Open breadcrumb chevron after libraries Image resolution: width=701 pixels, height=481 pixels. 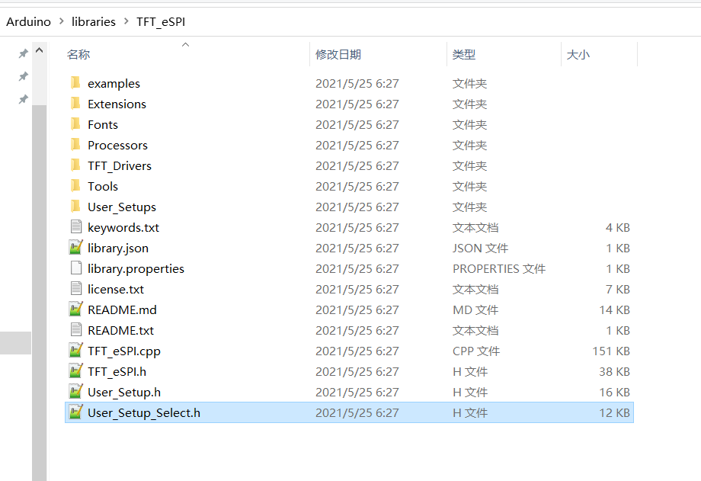pos(126,21)
